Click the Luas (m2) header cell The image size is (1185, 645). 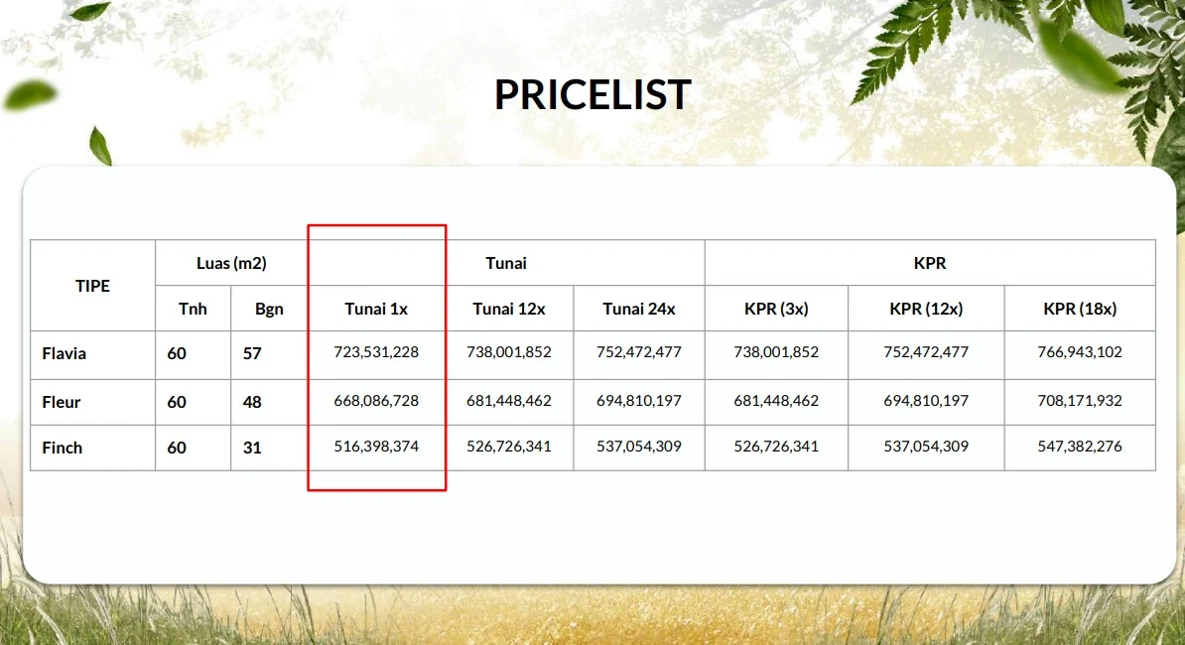231,263
